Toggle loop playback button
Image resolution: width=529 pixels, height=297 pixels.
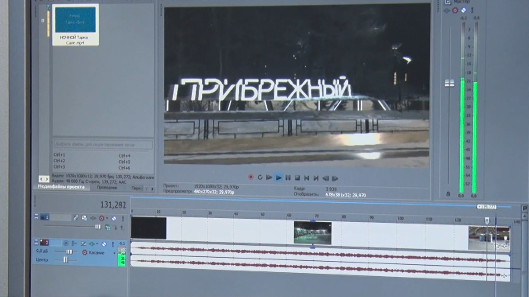(x=260, y=178)
